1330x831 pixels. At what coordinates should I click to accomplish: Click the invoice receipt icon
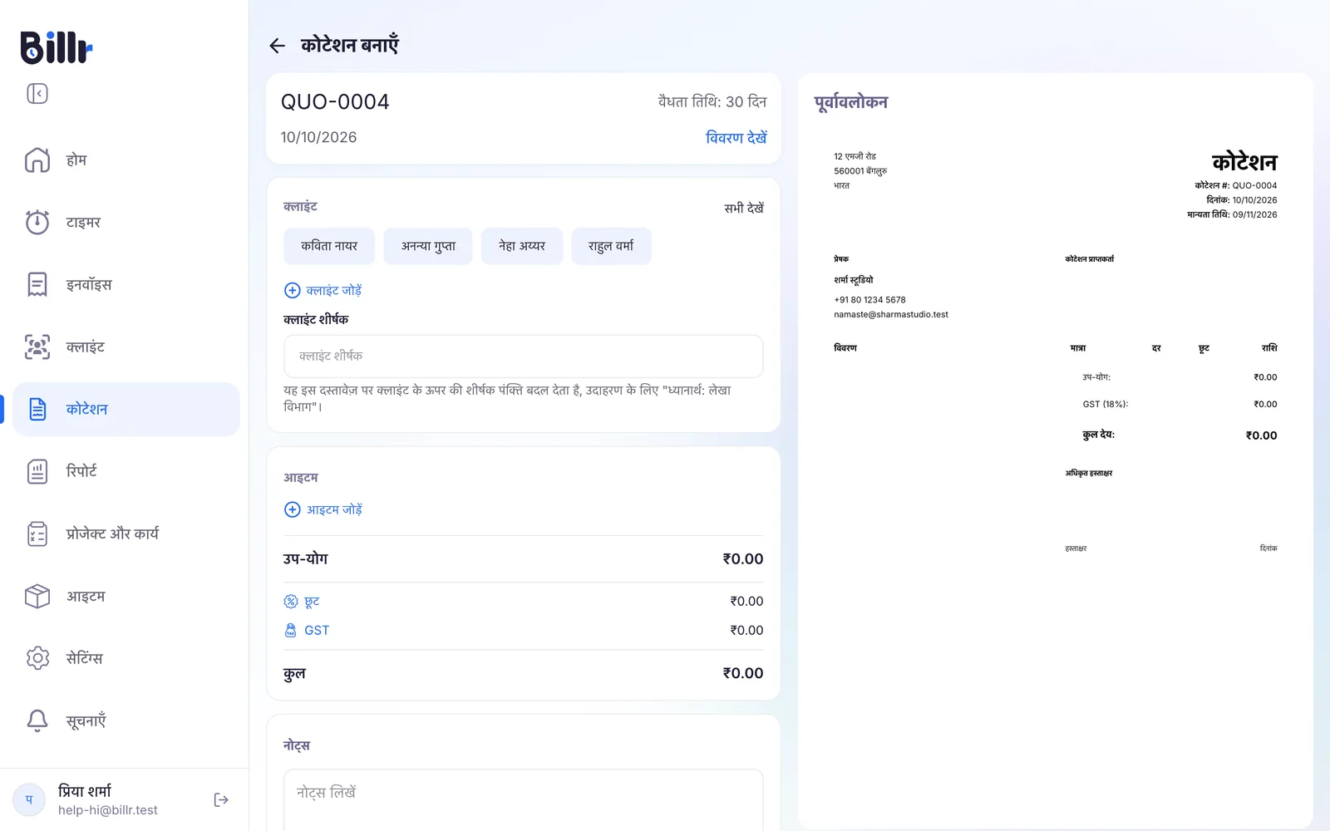[37, 284]
